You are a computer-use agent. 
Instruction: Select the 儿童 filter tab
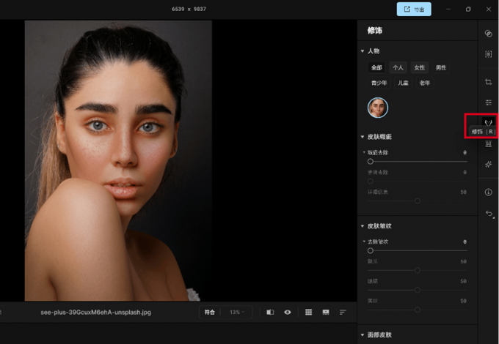pos(403,83)
